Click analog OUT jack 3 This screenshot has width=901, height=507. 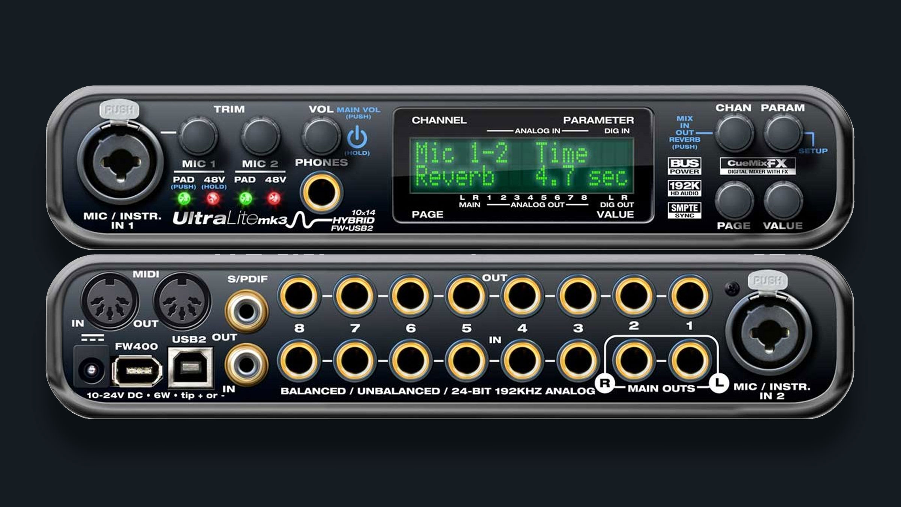(578, 296)
